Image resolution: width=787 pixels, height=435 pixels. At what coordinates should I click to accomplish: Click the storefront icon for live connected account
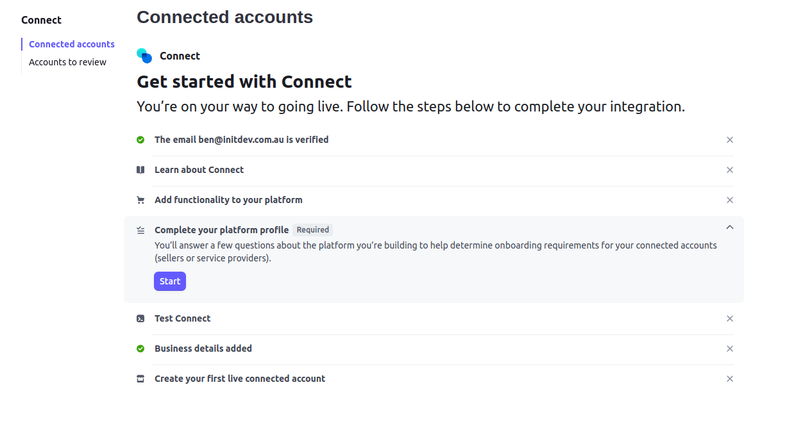(x=140, y=379)
